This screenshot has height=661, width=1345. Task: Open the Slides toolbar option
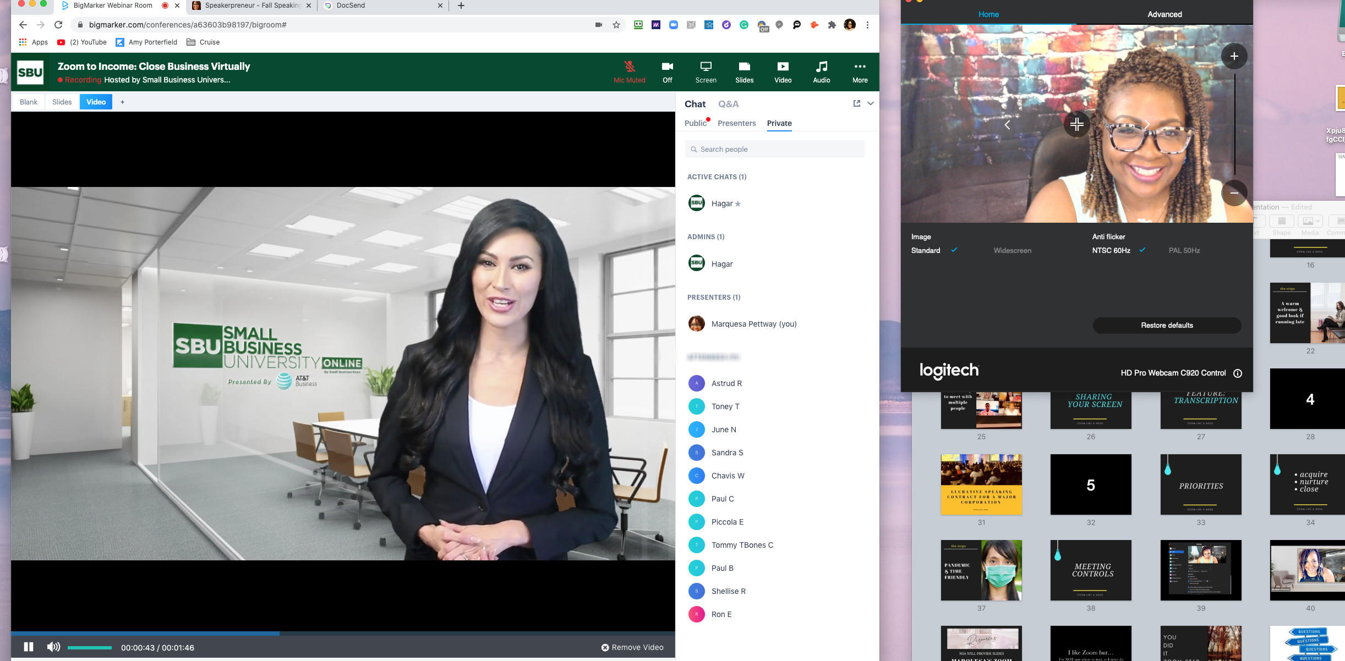744,72
